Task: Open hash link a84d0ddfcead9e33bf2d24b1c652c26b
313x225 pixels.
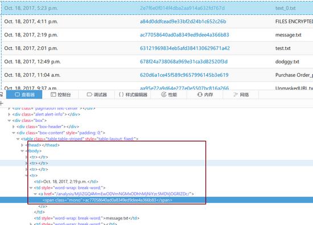Action: coord(183,22)
